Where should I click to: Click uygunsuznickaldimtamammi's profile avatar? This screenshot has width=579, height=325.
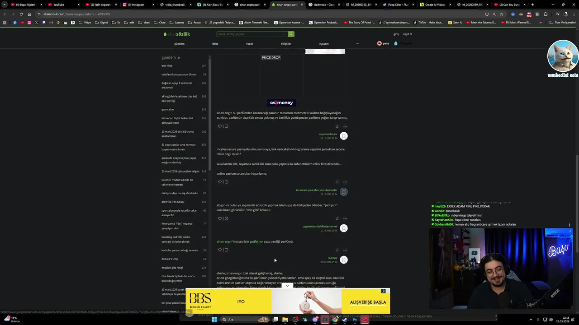point(344,228)
